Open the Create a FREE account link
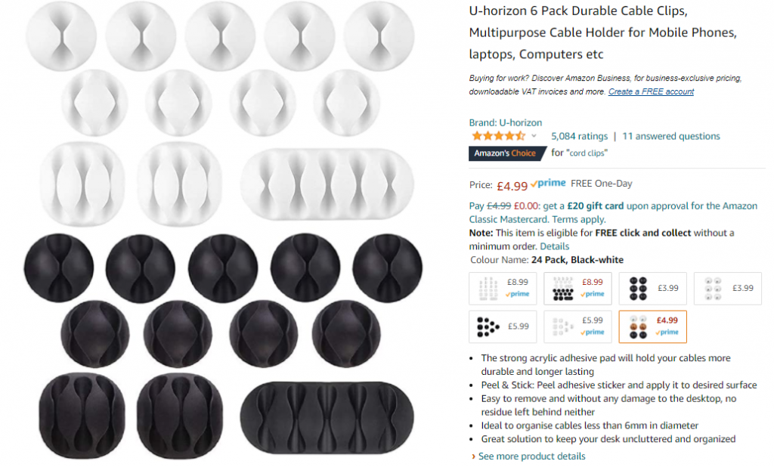This screenshot has width=774, height=467. [651, 91]
